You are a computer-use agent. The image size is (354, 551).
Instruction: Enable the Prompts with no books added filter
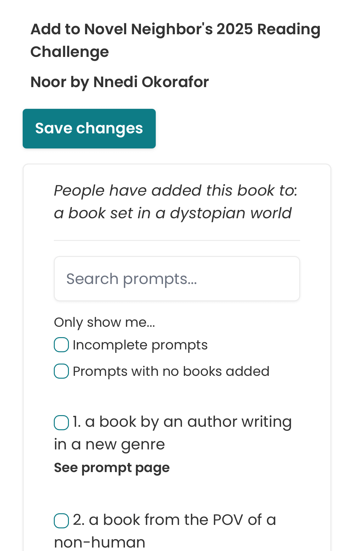(x=61, y=371)
